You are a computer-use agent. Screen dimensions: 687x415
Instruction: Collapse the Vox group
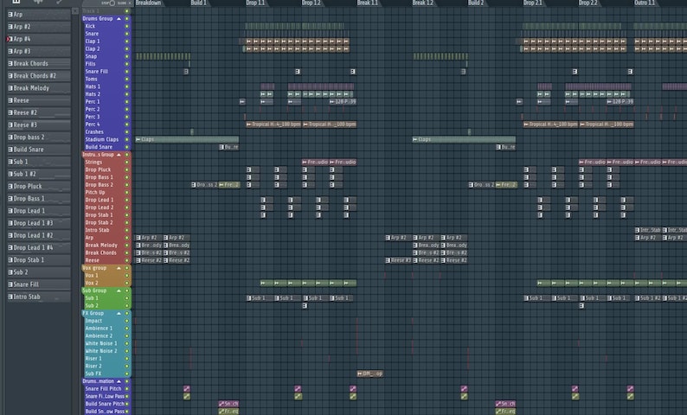[119, 268]
